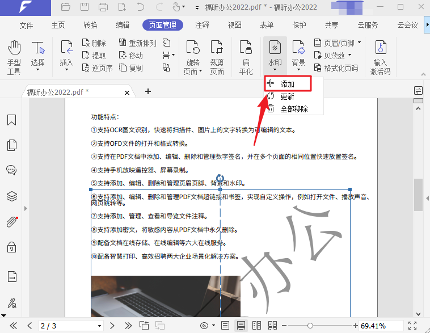The width and height of the screenshot is (430, 333).
Task: Switch to the 视图 ribbon tab
Action: [235, 25]
